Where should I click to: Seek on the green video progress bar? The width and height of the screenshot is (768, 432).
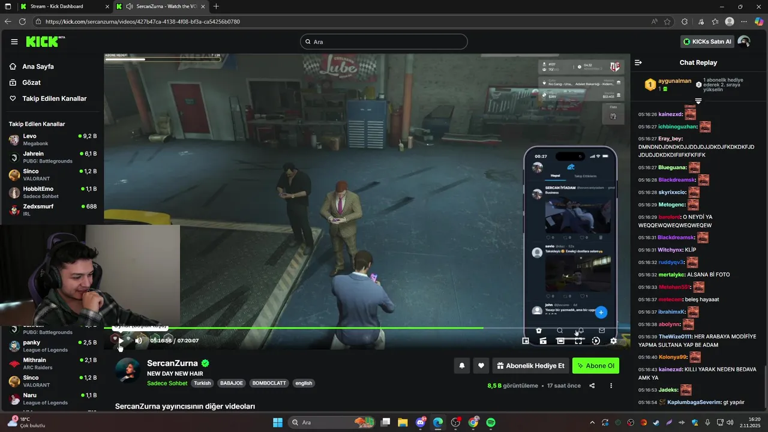click(x=367, y=328)
